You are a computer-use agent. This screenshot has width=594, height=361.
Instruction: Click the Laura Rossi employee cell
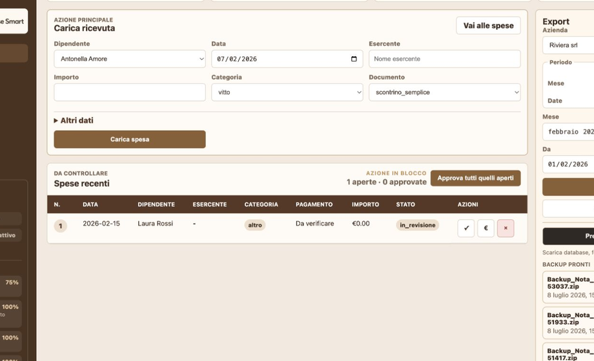(x=156, y=224)
